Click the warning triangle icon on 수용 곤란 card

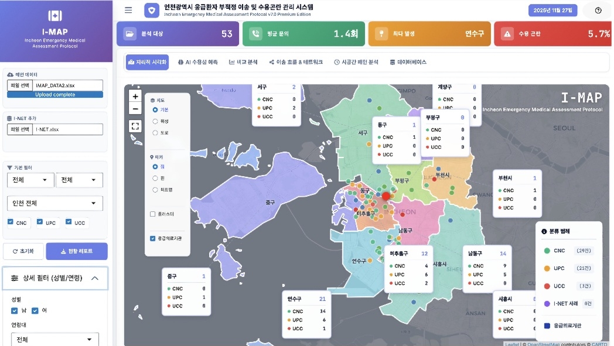tap(506, 34)
